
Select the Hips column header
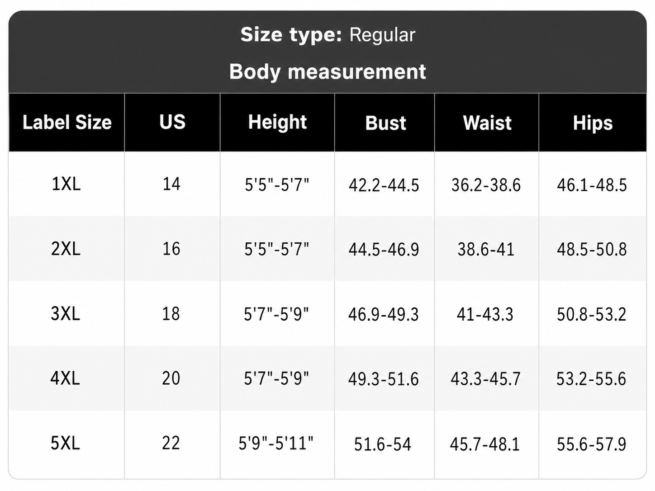point(593,123)
